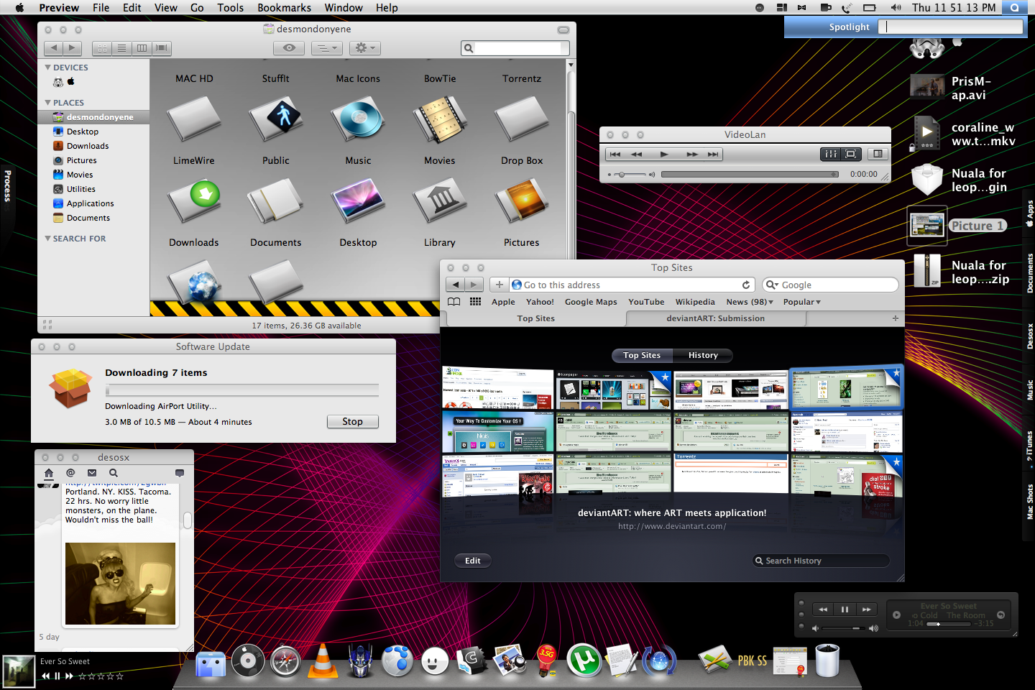The width and height of the screenshot is (1035, 690).
Task: Launch VLC cone from the Dock
Action: pyautogui.click(x=323, y=661)
